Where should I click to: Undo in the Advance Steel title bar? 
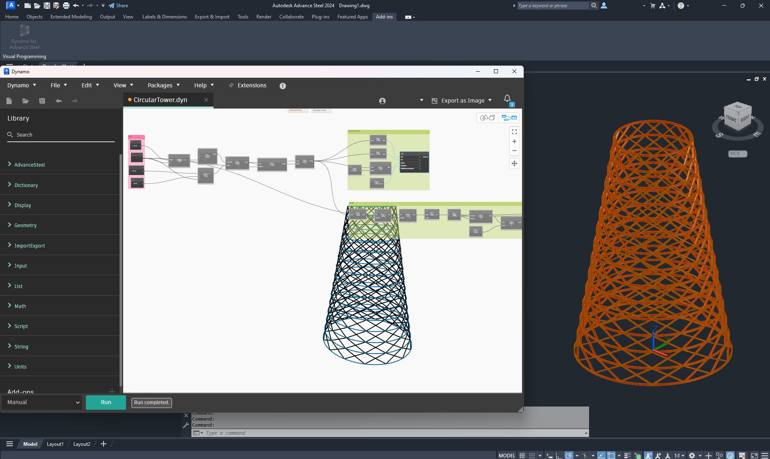tap(76, 6)
